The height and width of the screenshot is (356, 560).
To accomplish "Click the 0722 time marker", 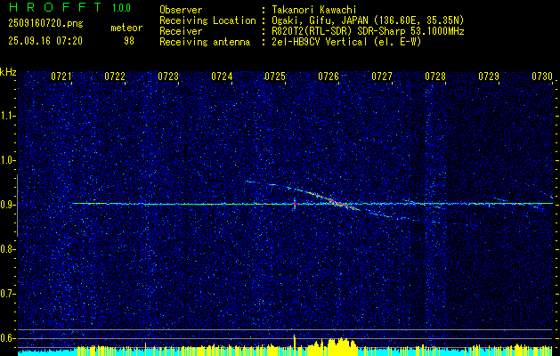I will pos(115,77).
